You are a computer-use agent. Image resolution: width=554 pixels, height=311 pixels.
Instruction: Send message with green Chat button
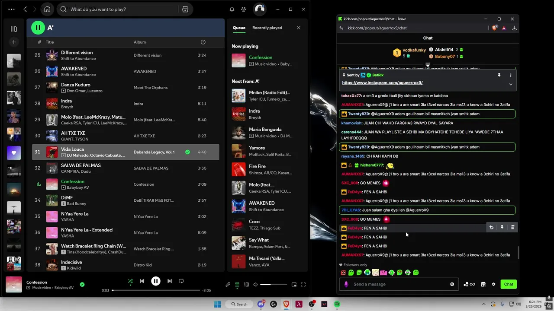point(509,284)
